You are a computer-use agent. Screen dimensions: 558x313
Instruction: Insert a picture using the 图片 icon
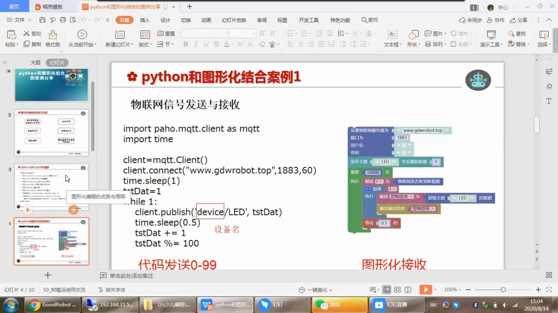(435, 33)
